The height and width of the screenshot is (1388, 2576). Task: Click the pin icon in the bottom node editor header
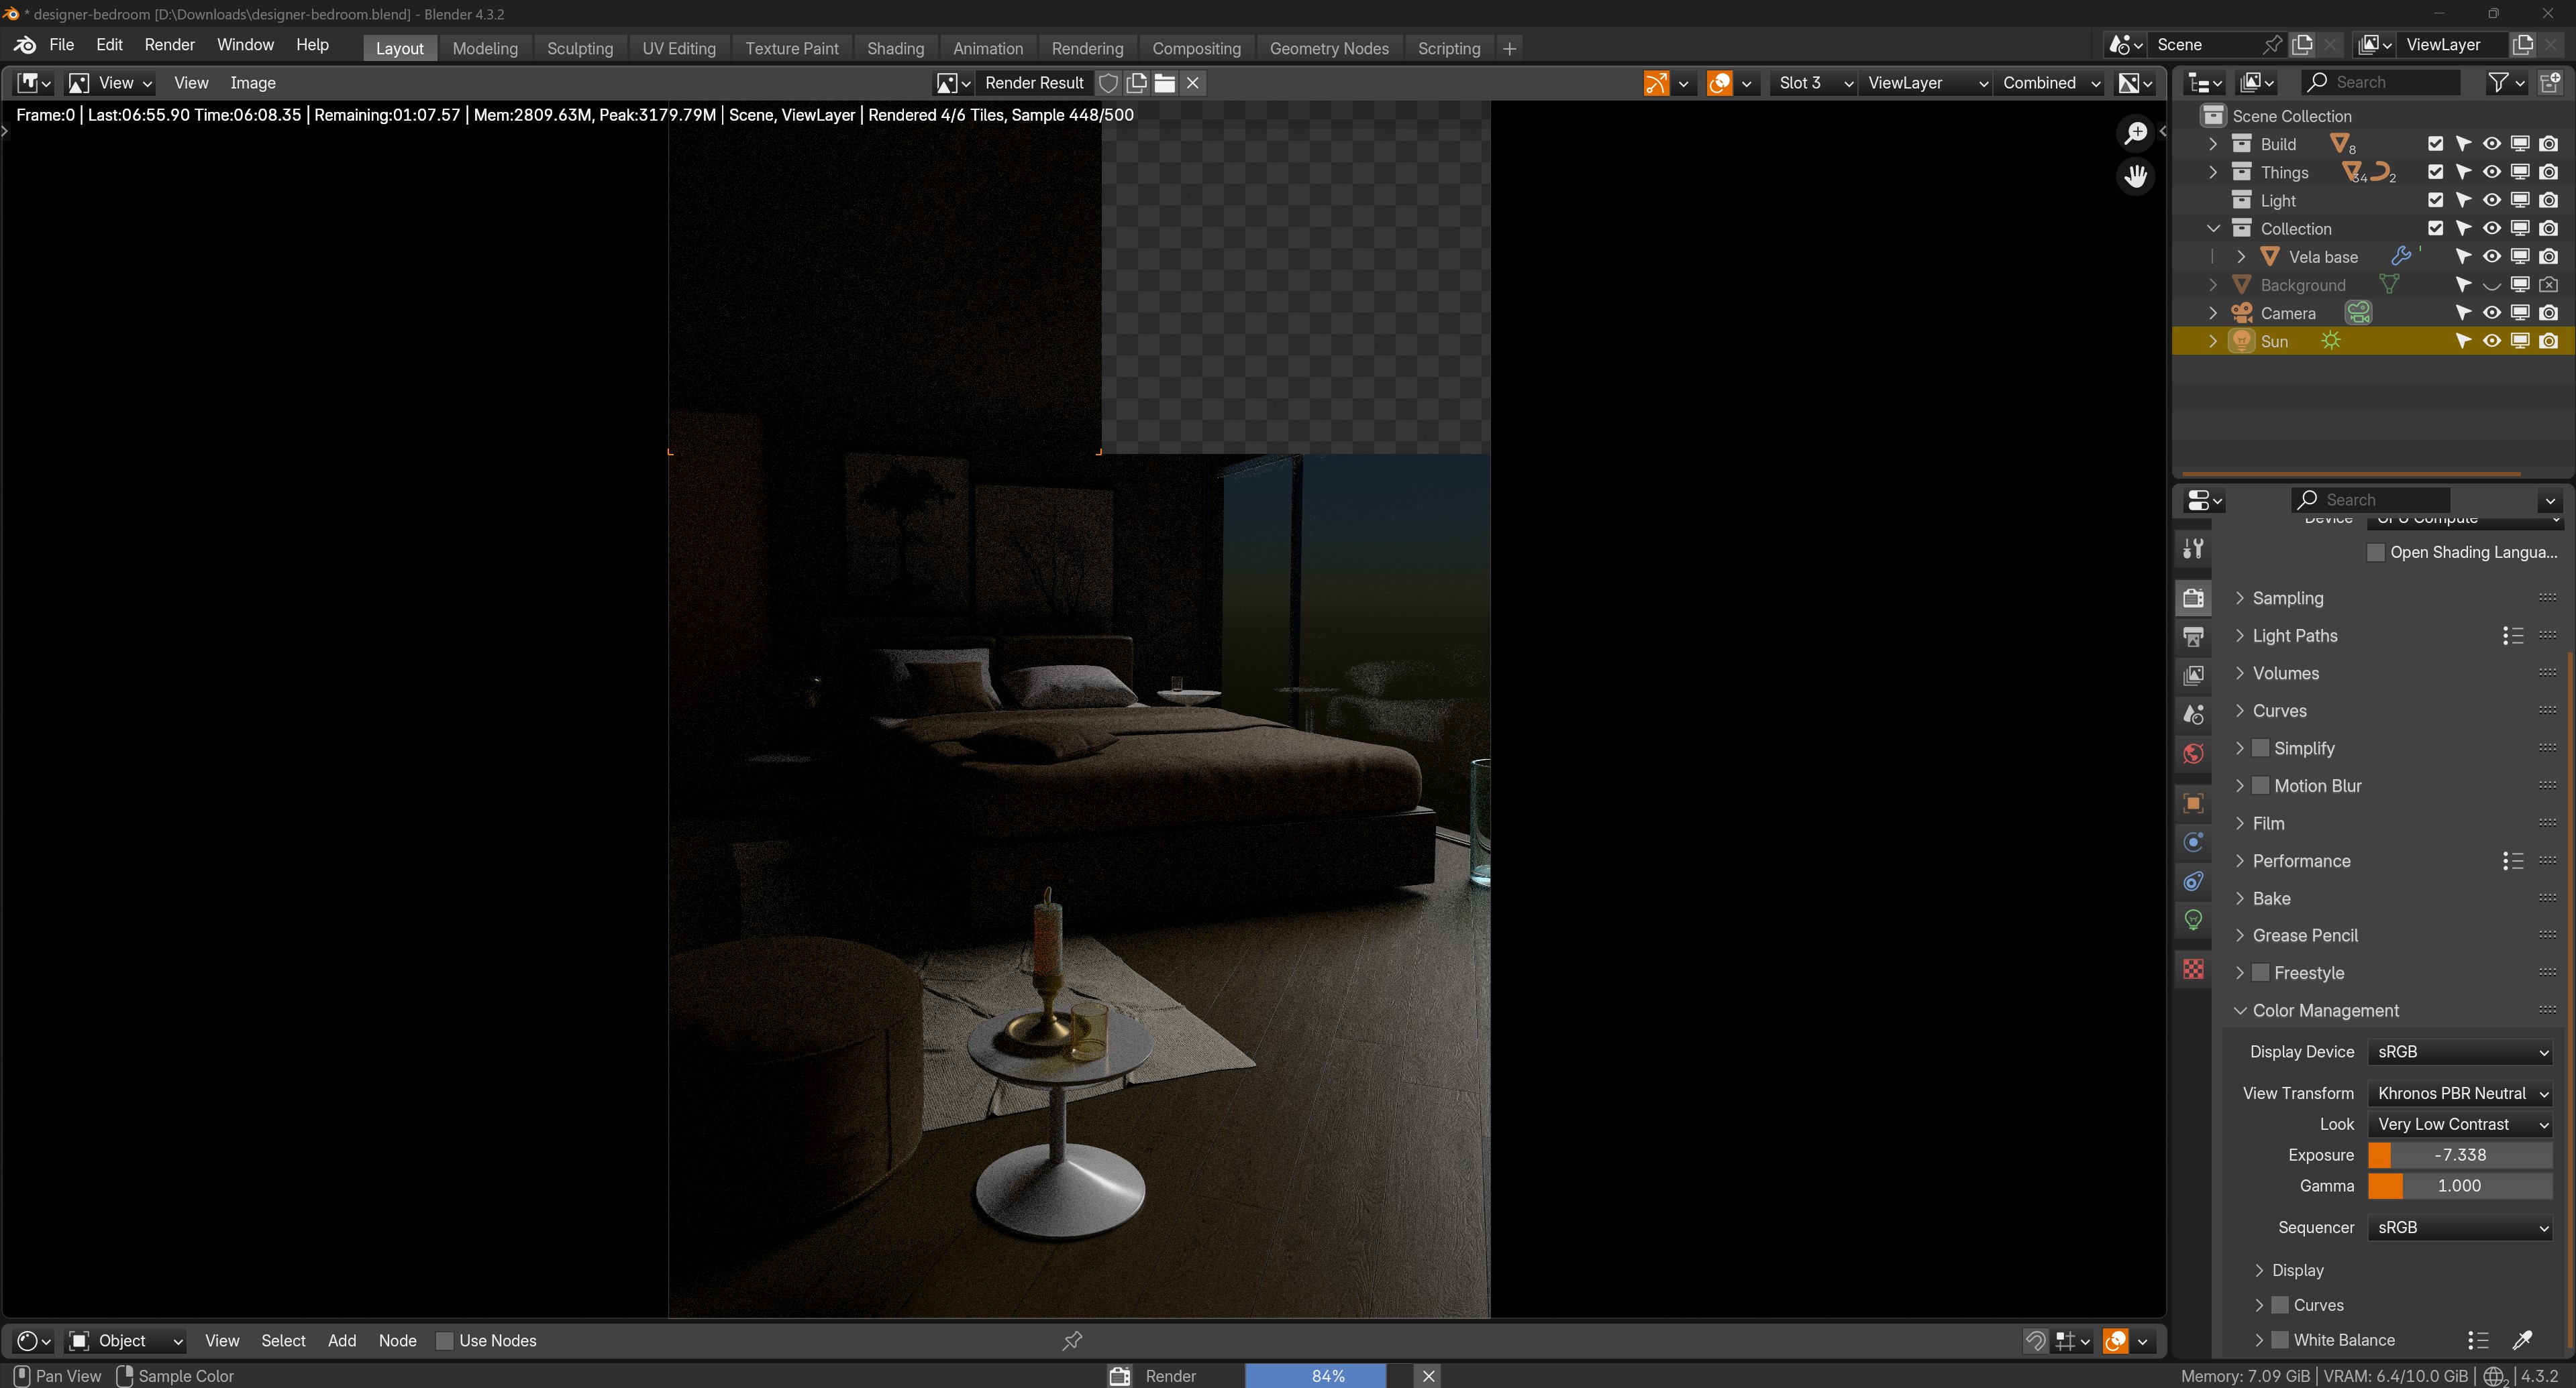pyautogui.click(x=1073, y=1340)
